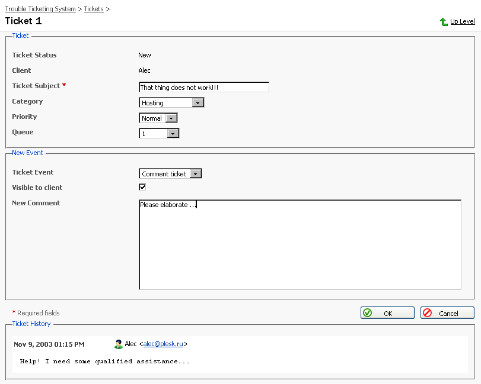
Task: Click the user avatar icon beside Alec
Action: 119,344
